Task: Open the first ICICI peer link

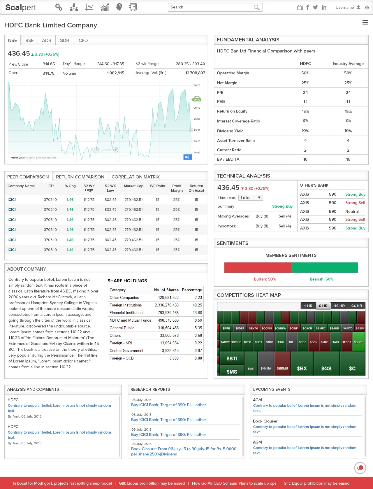Action: (12, 200)
